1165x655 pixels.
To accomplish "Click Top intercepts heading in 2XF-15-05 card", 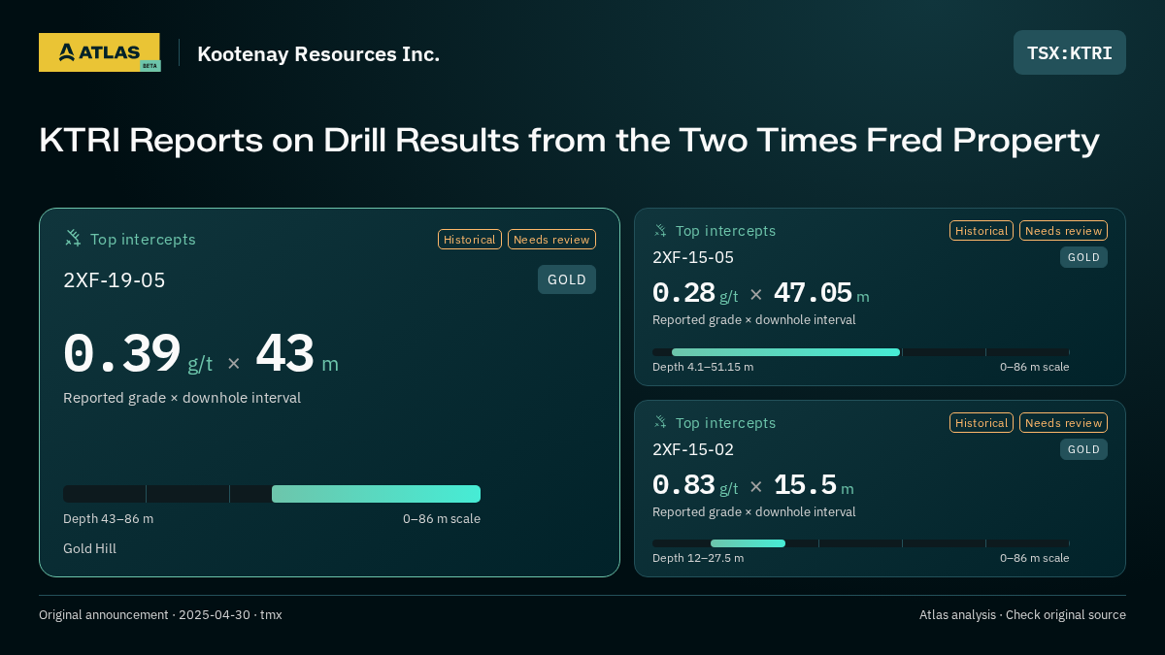I will coord(725,231).
